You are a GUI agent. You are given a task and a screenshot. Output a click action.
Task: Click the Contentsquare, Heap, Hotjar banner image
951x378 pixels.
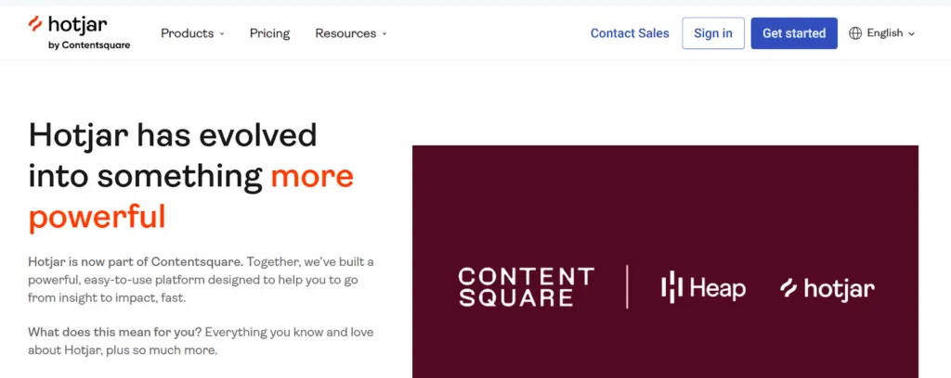665,261
